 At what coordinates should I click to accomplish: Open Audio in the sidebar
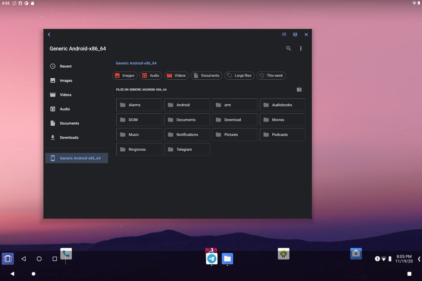pos(77,109)
